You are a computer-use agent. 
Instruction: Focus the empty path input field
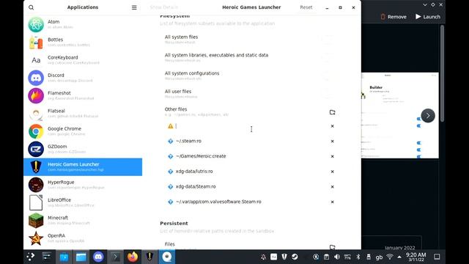click(250, 126)
